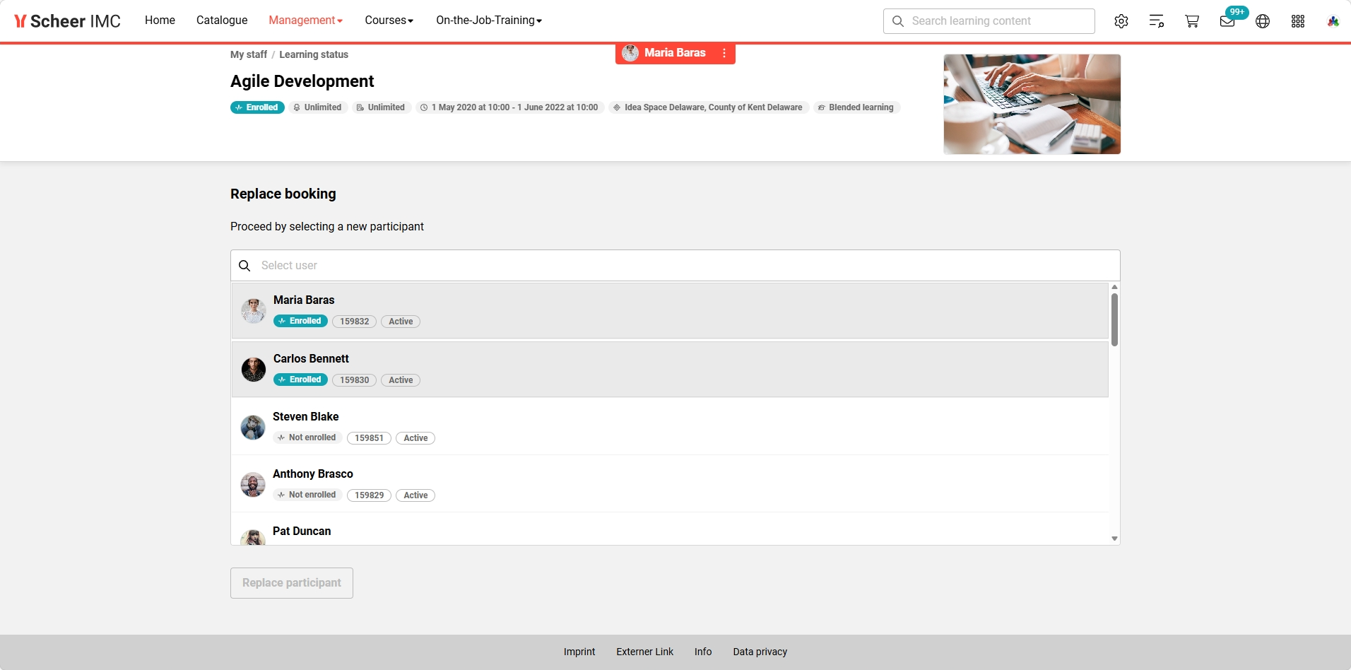Open the settings gear icon

[1121, 21]
